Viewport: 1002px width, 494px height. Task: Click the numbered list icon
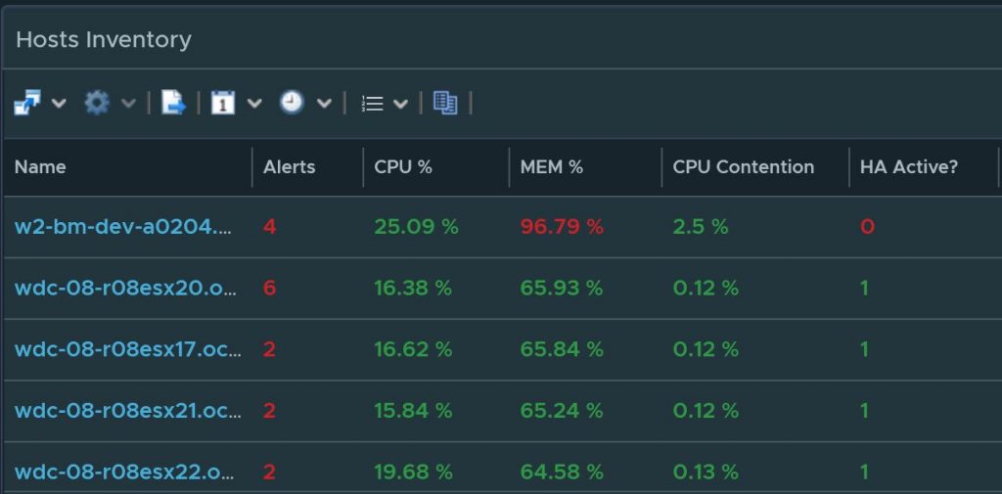point(372,103)
